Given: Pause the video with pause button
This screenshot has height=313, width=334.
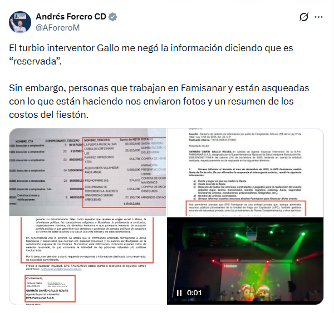Looking at the screenshot, I should click(179, 293).
